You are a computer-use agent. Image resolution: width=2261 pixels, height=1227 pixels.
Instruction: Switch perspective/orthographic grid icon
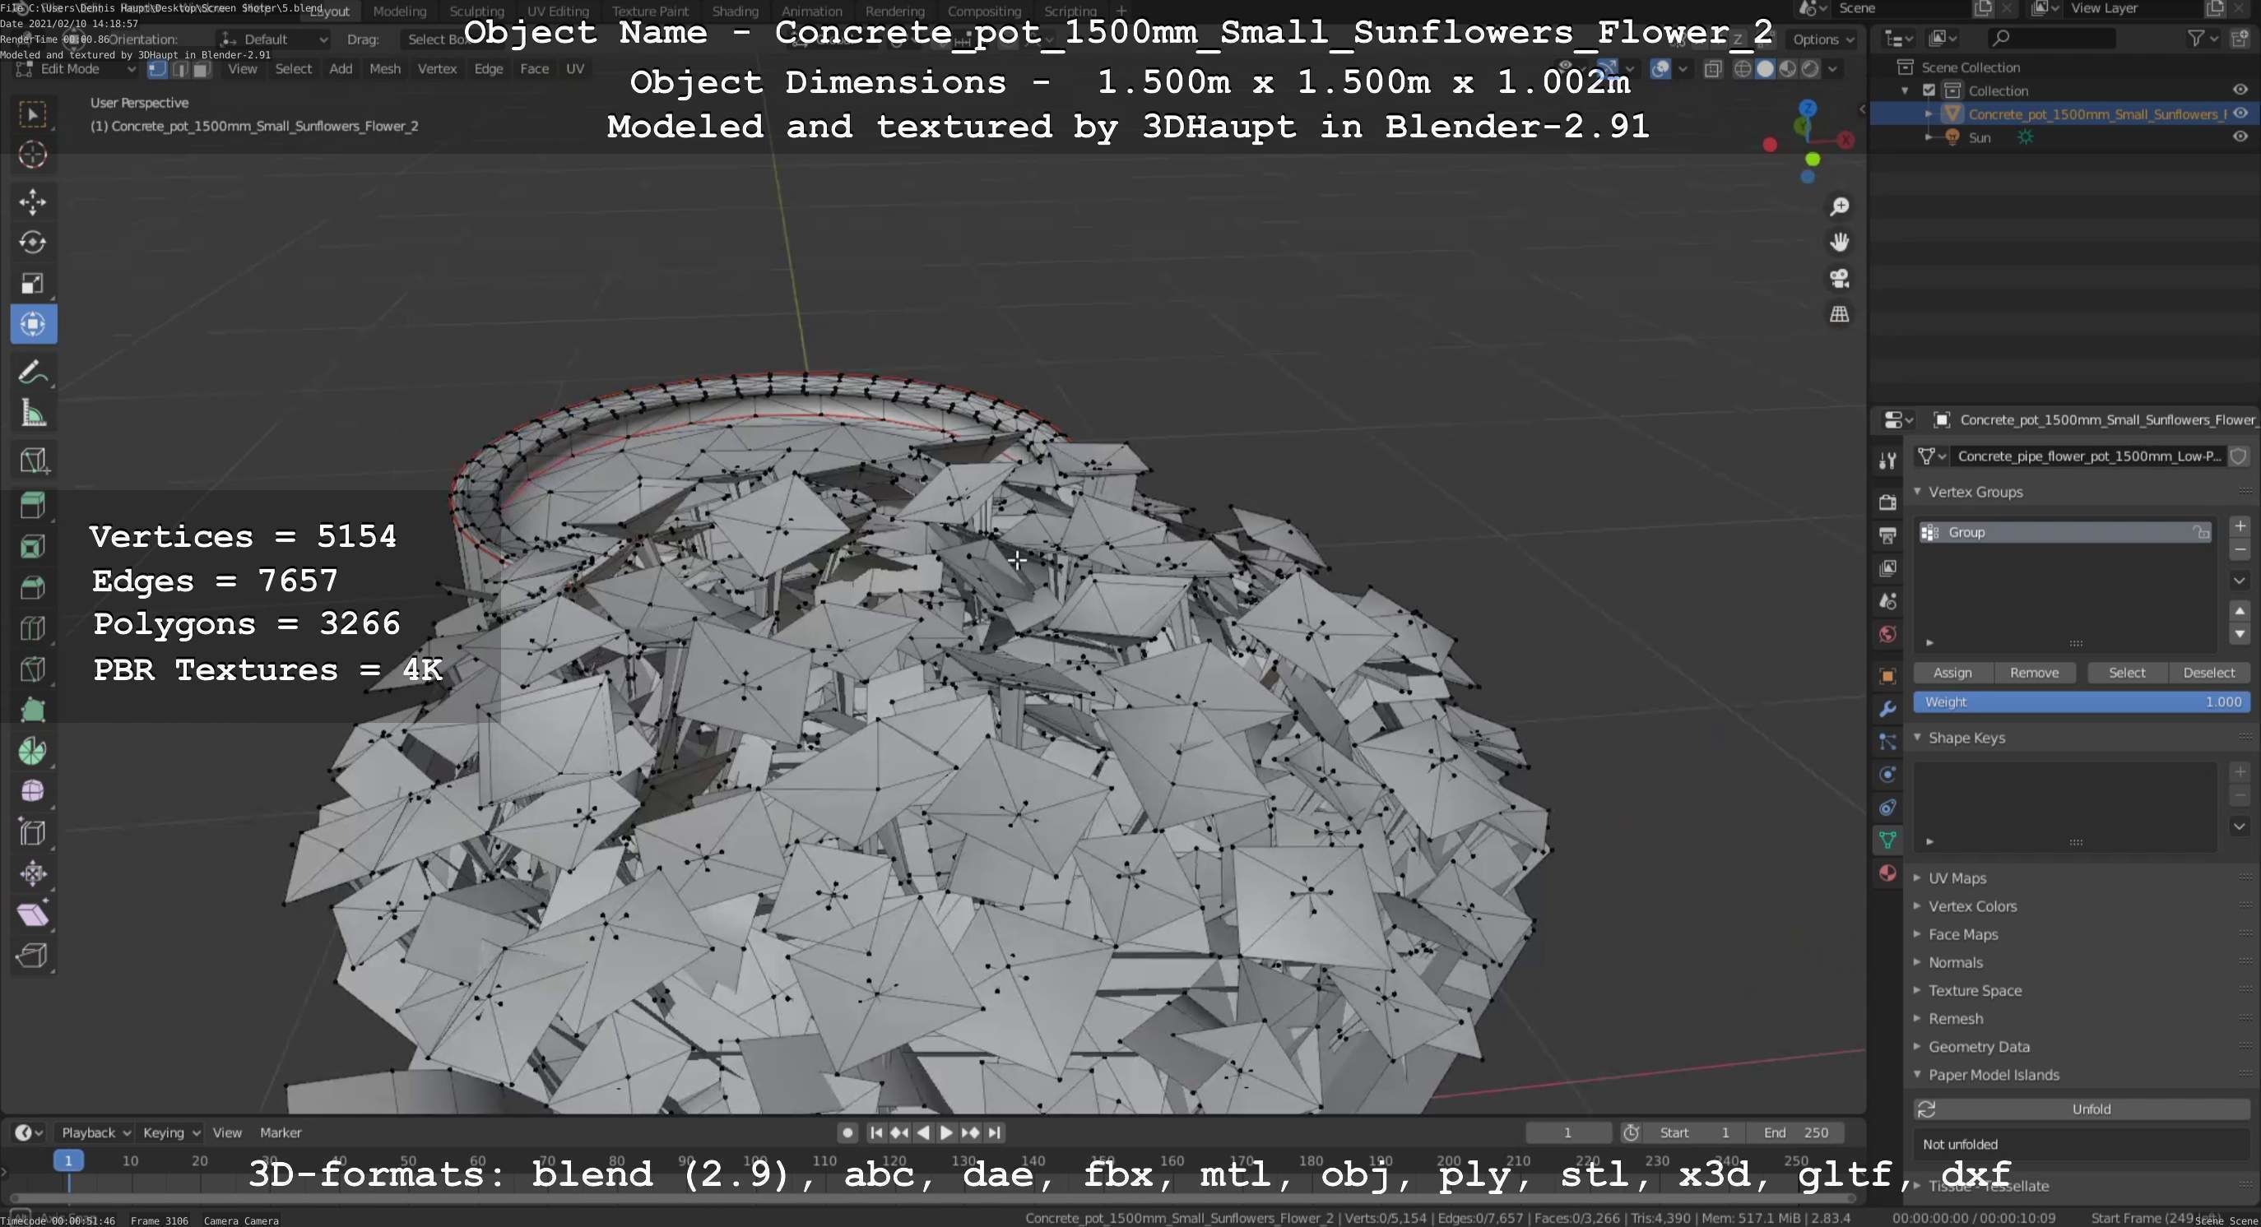click(1839, 314)
